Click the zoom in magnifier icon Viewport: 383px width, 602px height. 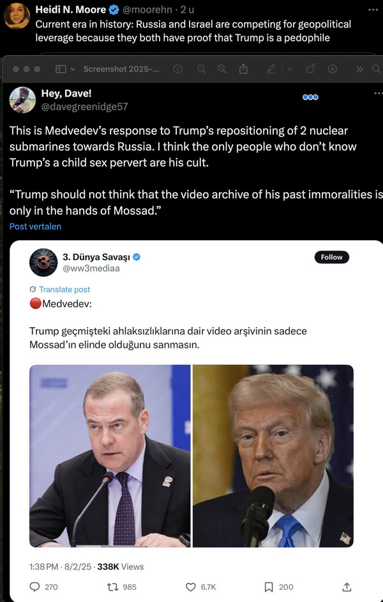(x=222, y=69)
